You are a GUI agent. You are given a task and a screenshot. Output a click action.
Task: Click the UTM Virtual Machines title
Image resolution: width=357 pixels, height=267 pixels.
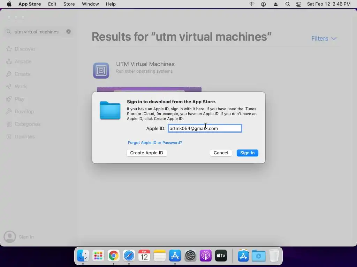[x=145, y=64]
